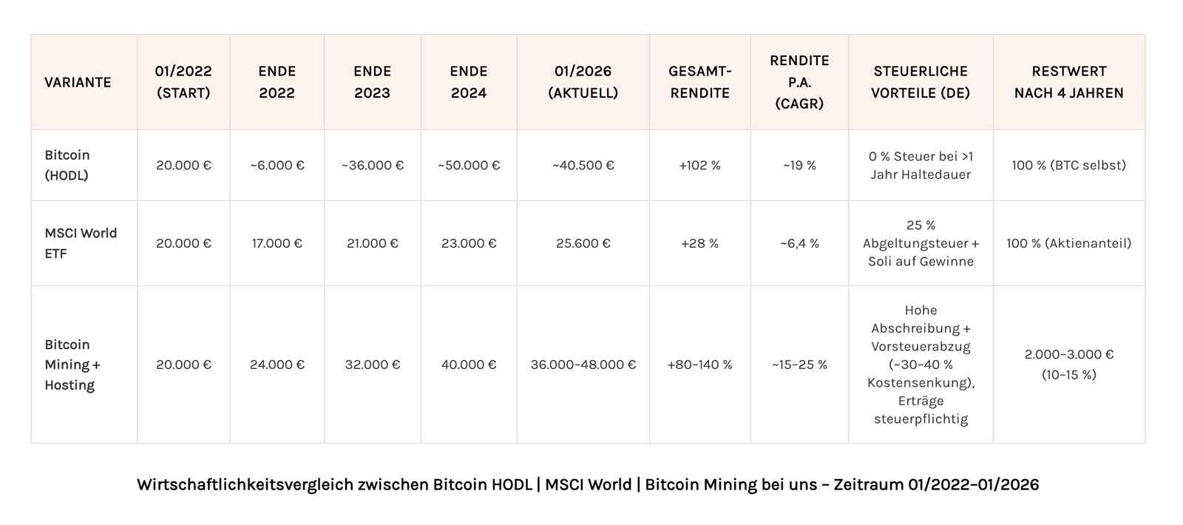Select the ENDE 2023 column header

372,82
